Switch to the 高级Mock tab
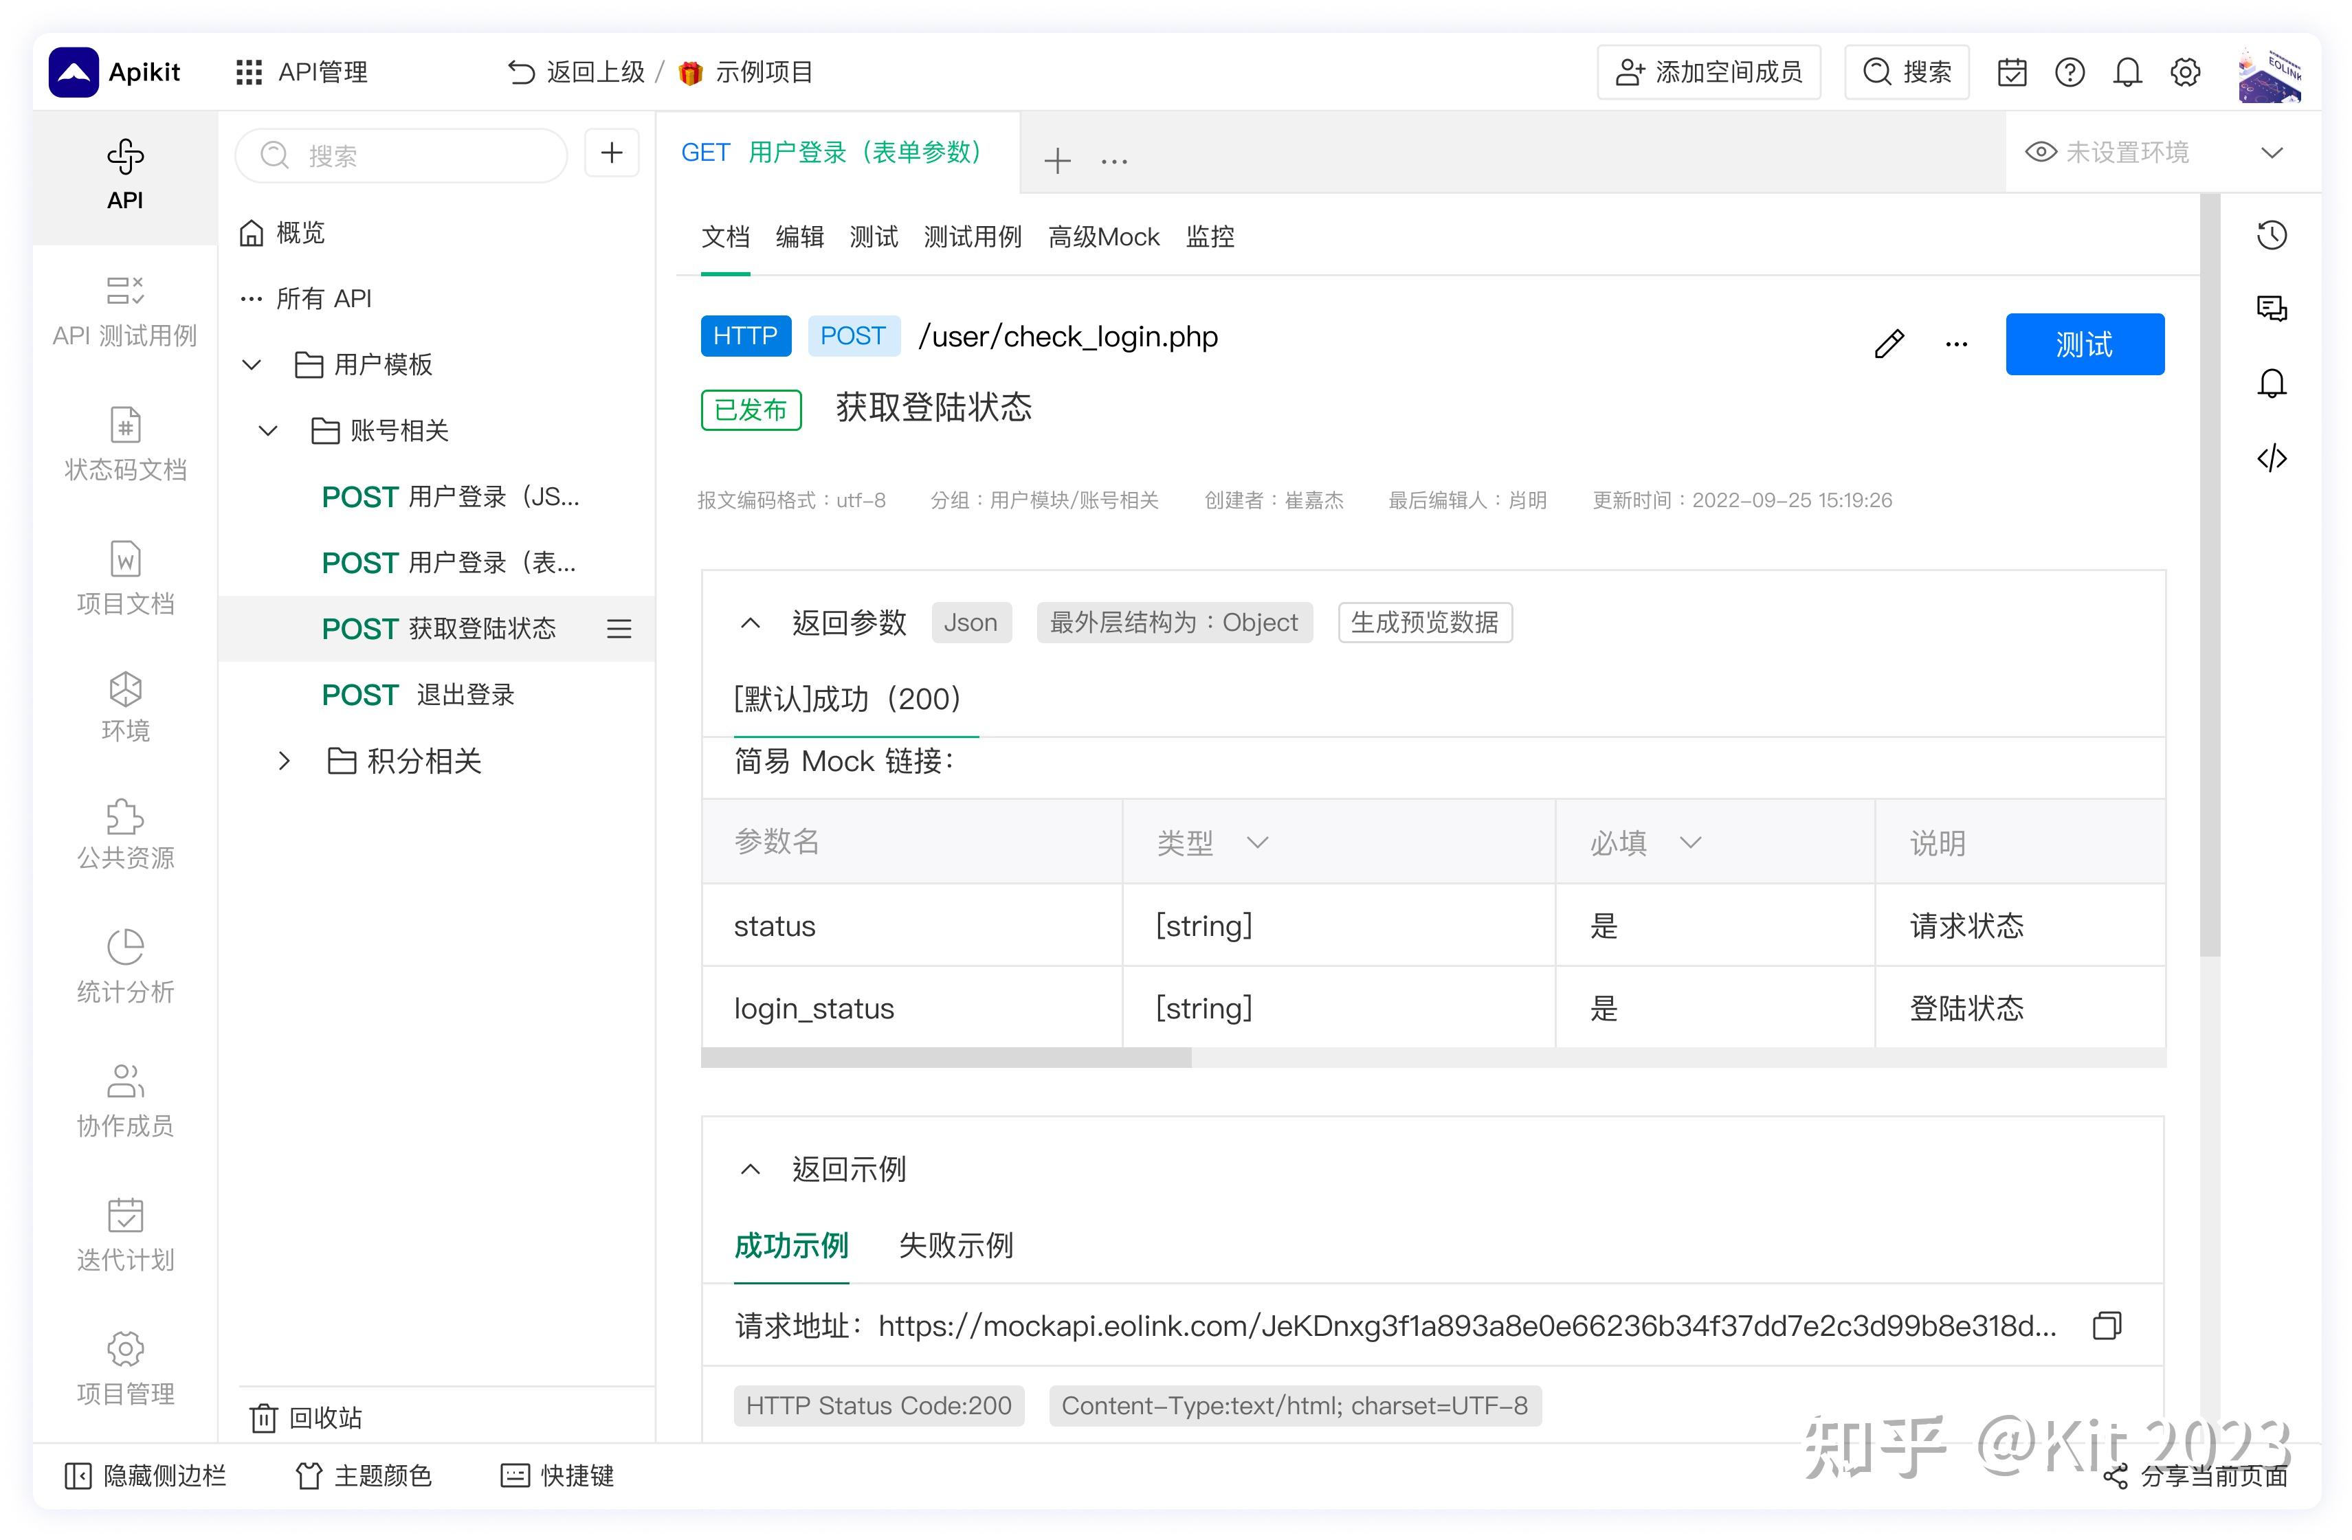This screenshot has width=2352, height=1540. point(1104,237)
